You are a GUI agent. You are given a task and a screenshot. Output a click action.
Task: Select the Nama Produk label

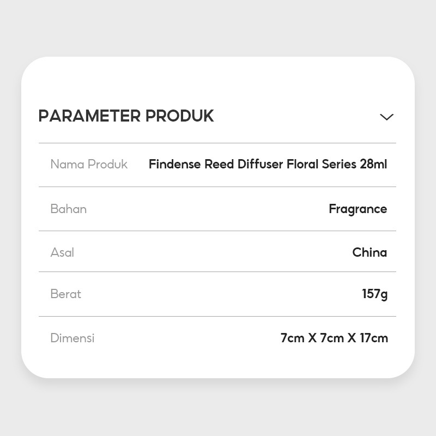[89, 164]
